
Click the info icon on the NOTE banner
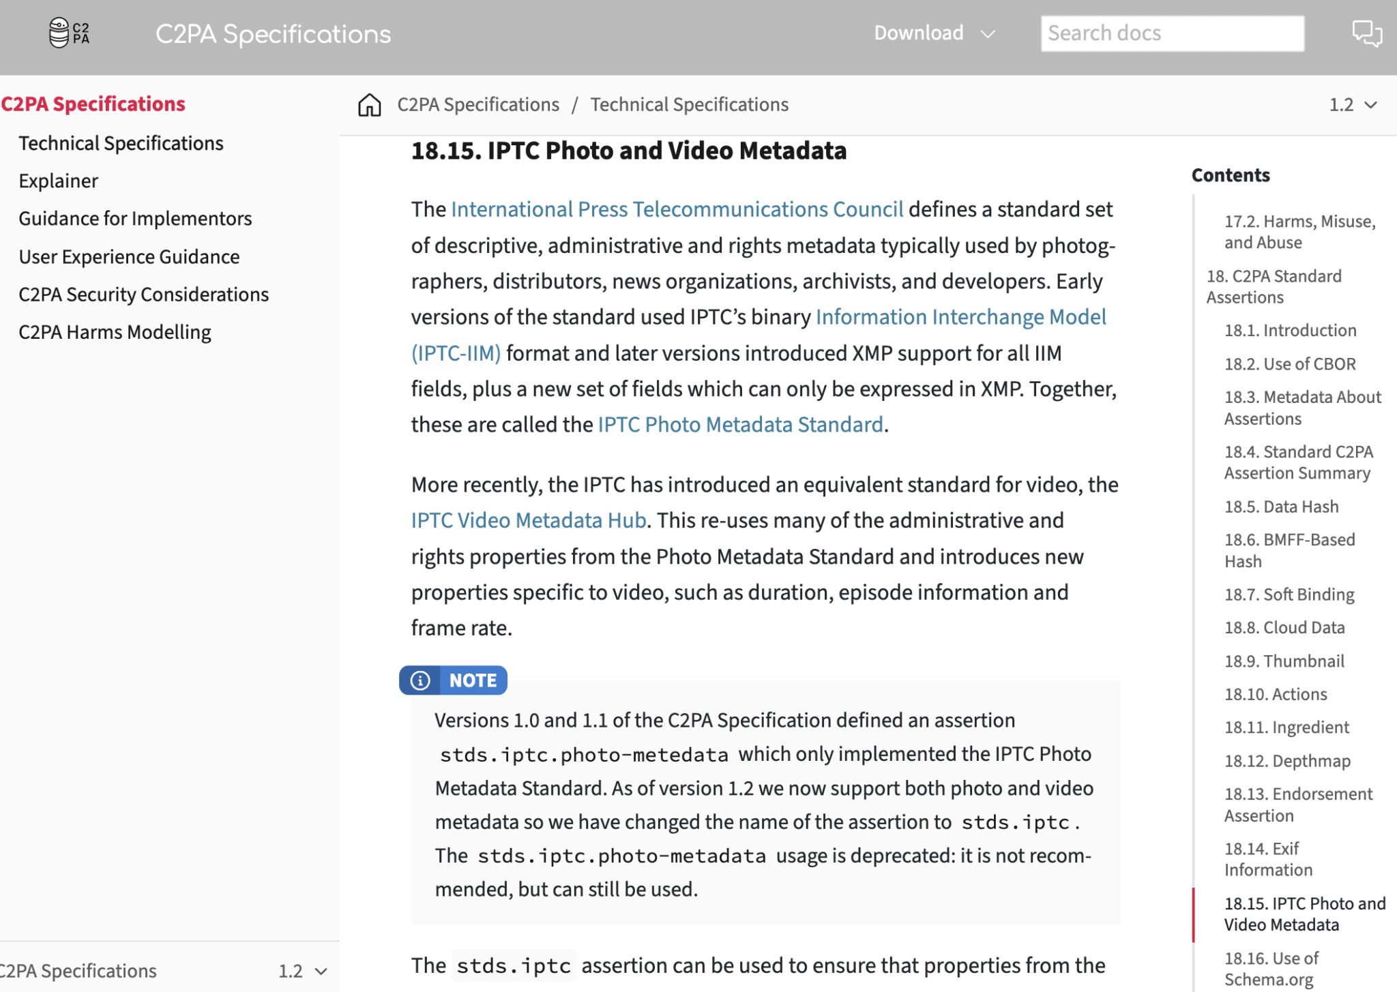pyautogui.click(x=419, y=680)
